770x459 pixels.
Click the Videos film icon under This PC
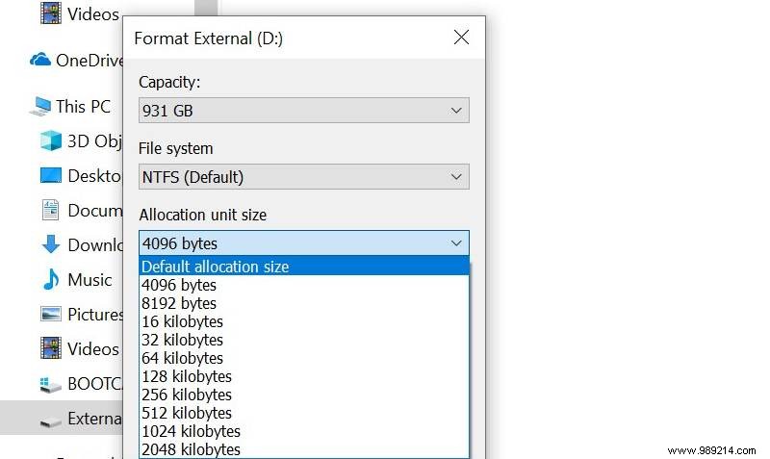click(51, 348)
